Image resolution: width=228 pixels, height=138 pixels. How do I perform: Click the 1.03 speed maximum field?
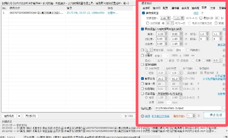(177, 18)
